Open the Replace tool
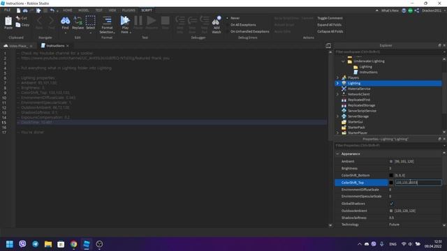The width and height of the screenshot is (447, 251). [78, 20]
